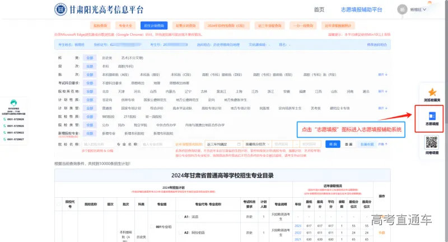The height and width of the screenshot is (242, 448).
Task: Open the 近三年均满足 dropdown
Action: (223, 145)
